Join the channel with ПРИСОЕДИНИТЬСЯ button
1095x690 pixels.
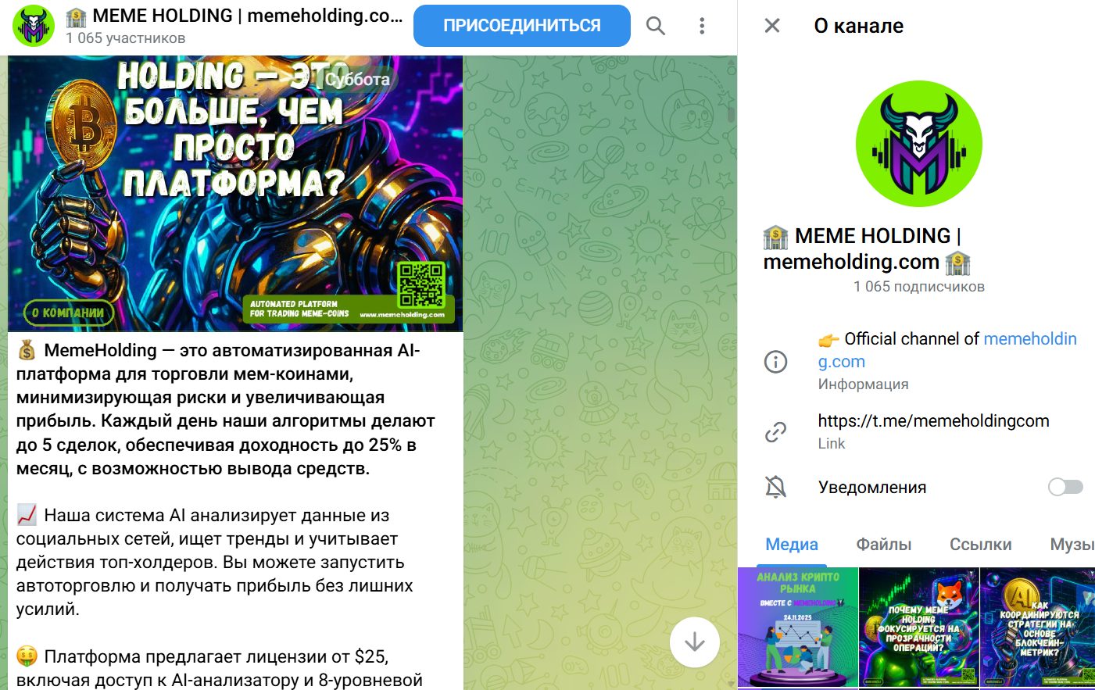(522, 26)
